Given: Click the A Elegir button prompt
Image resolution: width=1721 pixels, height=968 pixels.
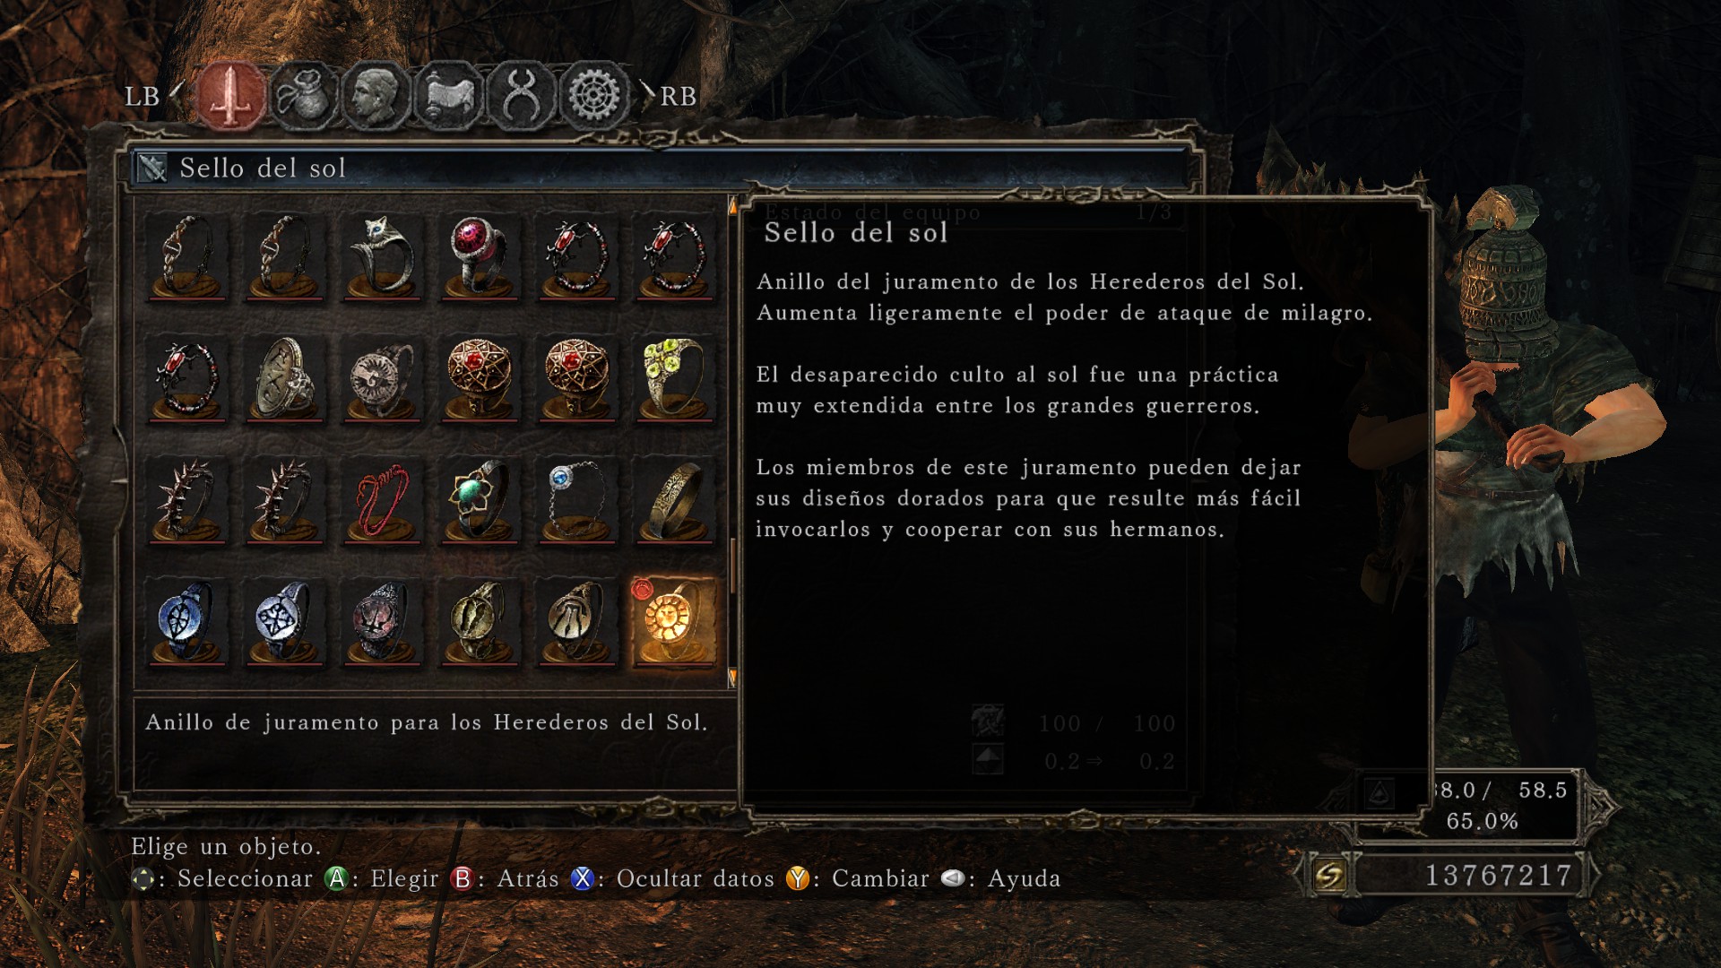Looking at the screenshot, I should (x=383, y=878).
